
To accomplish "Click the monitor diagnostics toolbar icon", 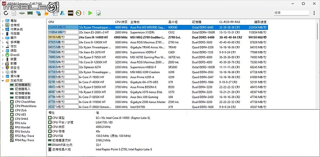I will [39, 13].
